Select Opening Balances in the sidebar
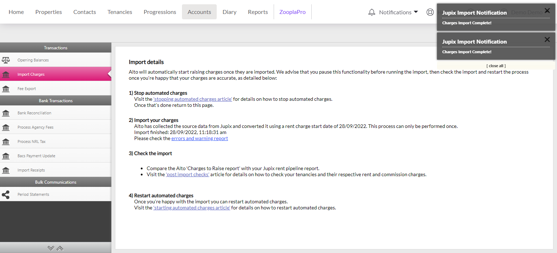This screenshot has width=557, height=253. pos(56,60)
